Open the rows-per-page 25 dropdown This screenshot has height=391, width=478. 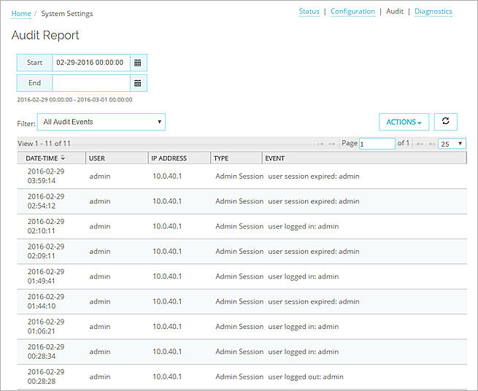452,144
